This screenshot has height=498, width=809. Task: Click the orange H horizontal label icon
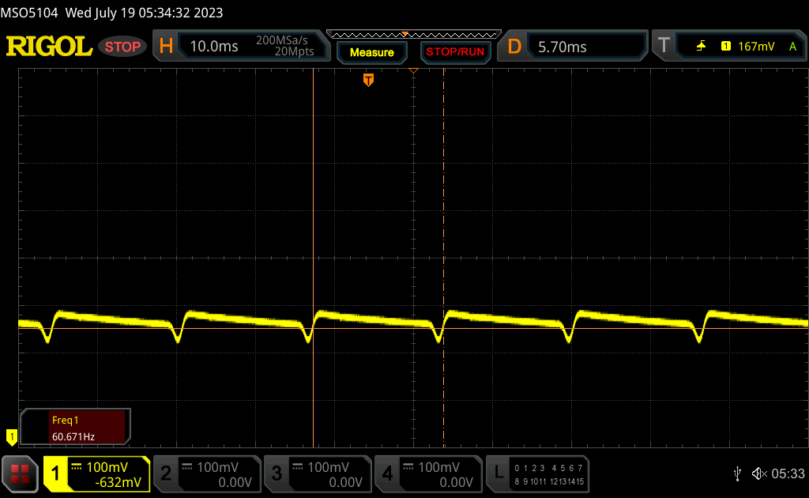point(166,47)
